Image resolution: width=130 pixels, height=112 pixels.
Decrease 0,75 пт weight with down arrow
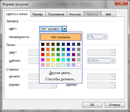pyautogui.click(x=113, y=62)
